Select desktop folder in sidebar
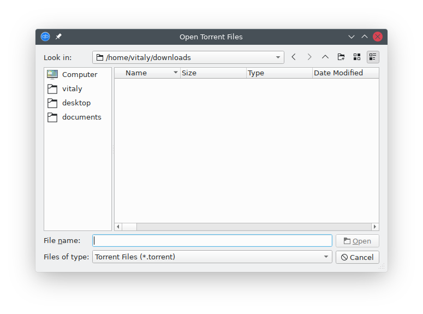Screen dimensions: 423x314 tap(78, 103)
